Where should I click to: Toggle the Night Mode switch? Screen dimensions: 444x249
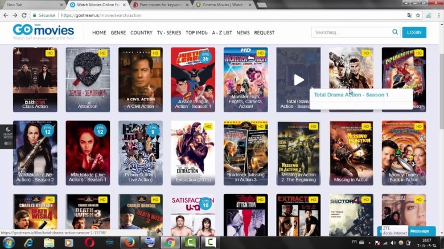(x=7, y=144)
